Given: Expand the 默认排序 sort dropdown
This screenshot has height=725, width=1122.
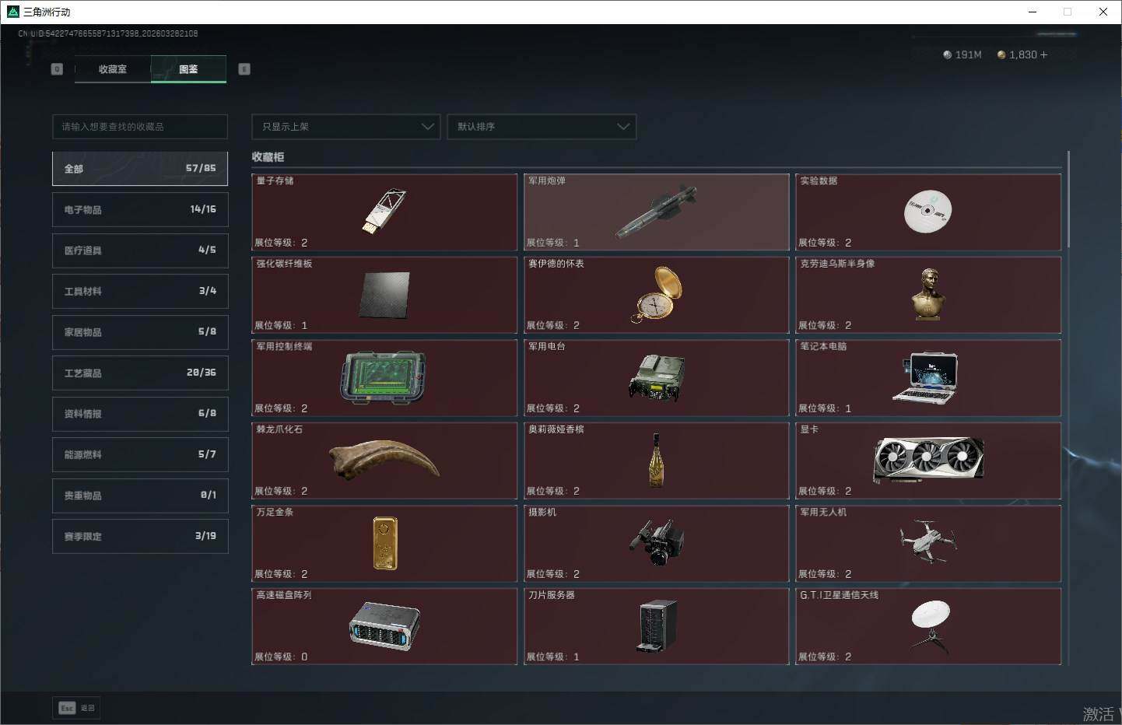Looking at the screenshot, I should [x=542, y=127].
